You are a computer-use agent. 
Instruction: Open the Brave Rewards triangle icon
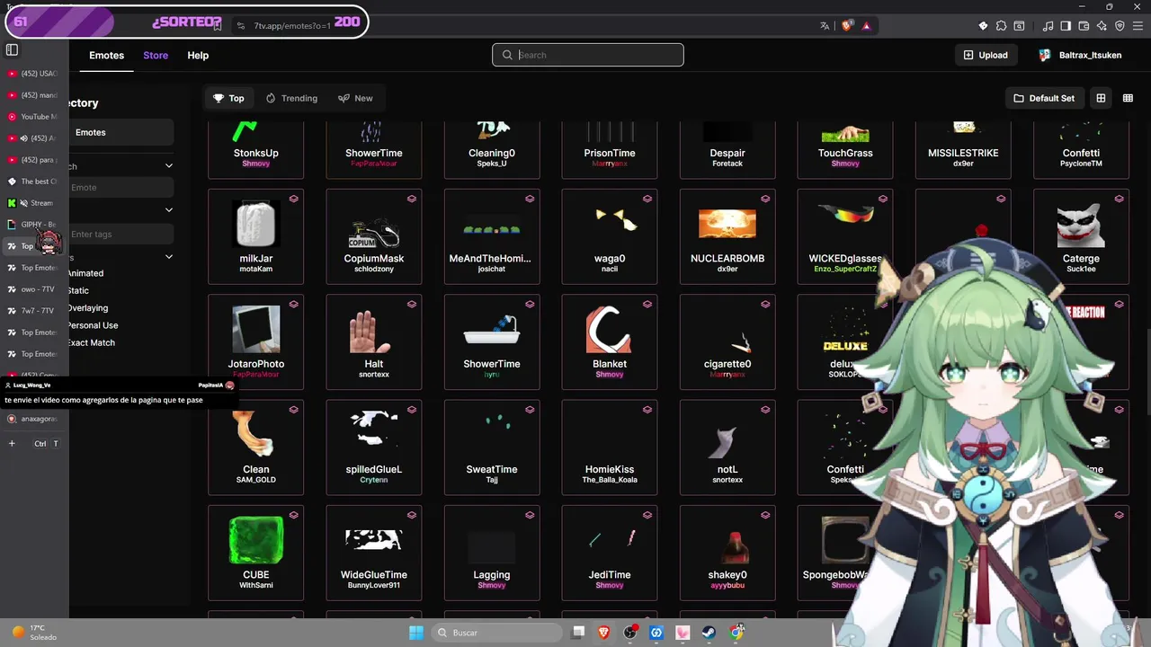click(x=866, y=26)
